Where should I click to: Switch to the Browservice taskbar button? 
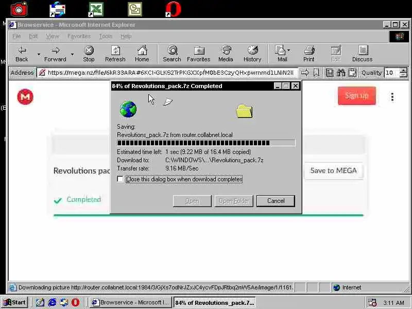(x=131, y=302)
